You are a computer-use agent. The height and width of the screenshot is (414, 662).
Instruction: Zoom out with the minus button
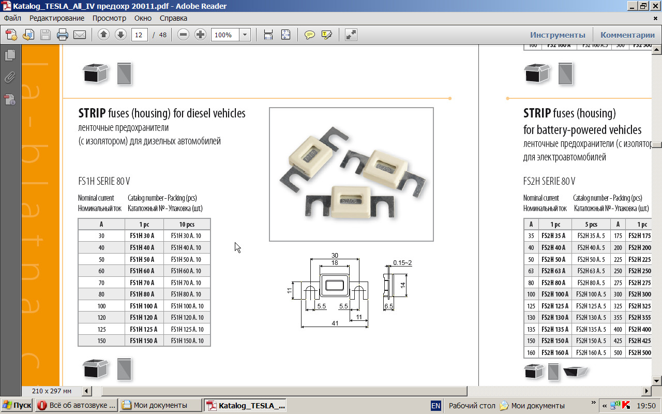(183, 35)
